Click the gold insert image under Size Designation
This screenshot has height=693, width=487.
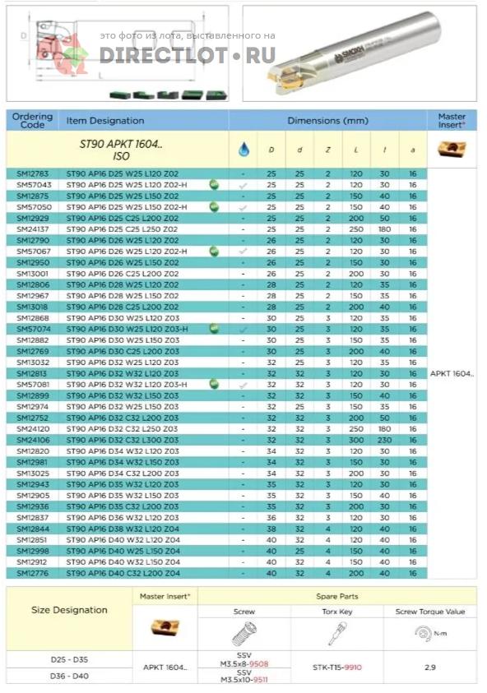point(165,627)
